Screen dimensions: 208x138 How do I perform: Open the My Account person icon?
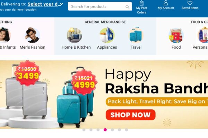[166, 3]
